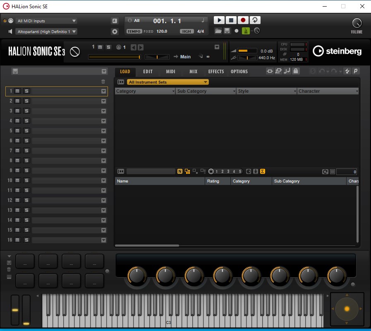
Task: Reset attribute filters icon above Category
Action: pos(121,82)
